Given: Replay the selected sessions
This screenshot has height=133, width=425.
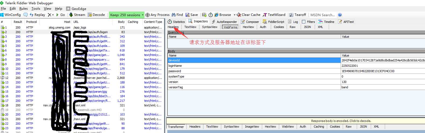Looking at the screenshot, I should tap(37, 15).
